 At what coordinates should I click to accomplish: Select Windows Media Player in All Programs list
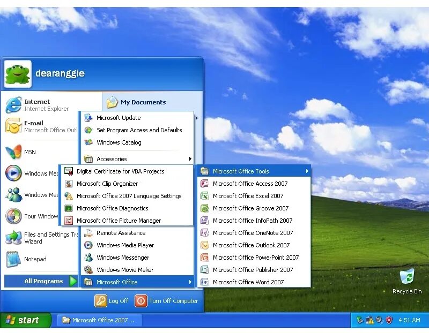(x=137, y=245)
